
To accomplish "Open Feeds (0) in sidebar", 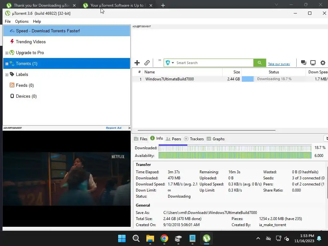I will pyautogui.click(x=67, y=85).
